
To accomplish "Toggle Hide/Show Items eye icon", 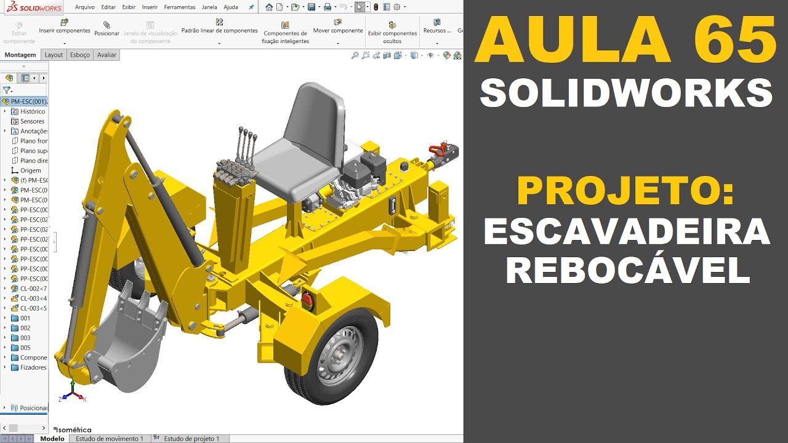I will pyautogui.click(x=430, y=55).
